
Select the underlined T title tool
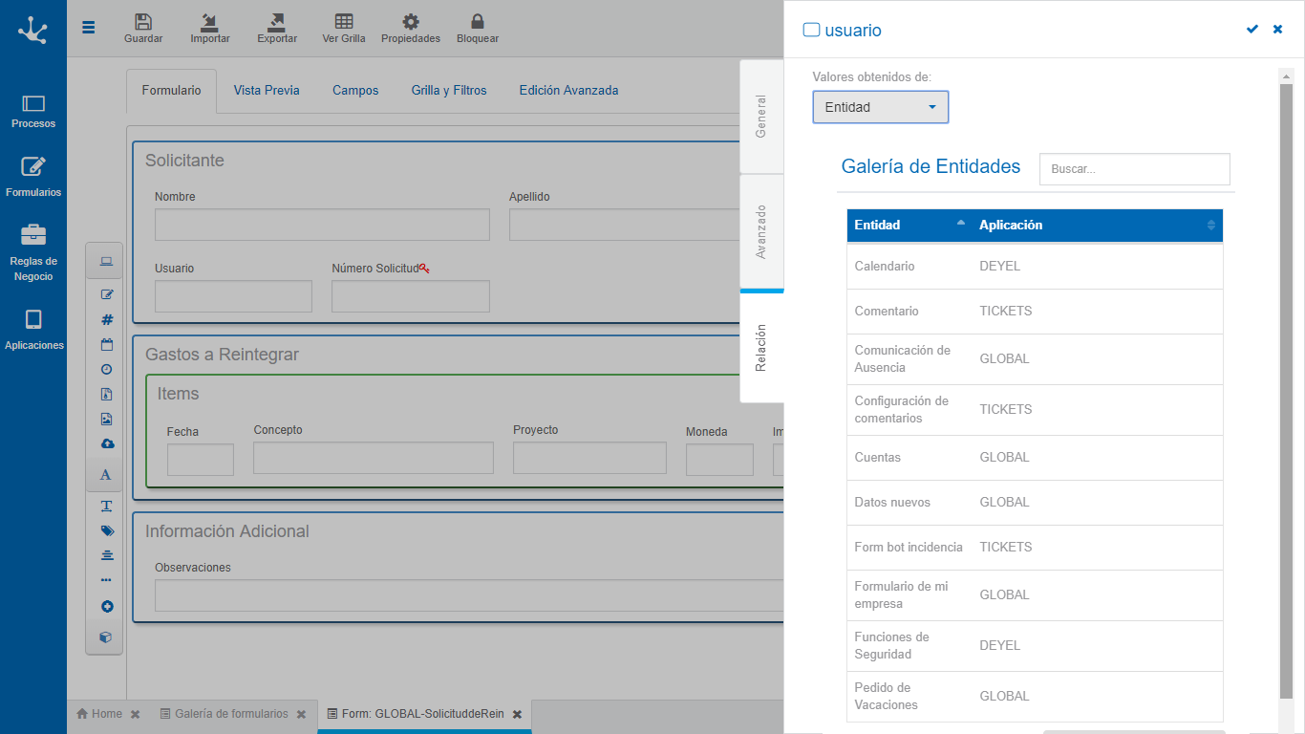coord(107,506)
